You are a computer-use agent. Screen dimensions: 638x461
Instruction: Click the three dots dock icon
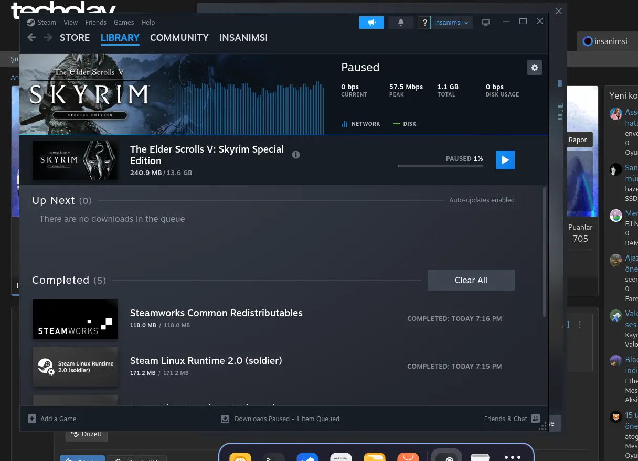513,457
